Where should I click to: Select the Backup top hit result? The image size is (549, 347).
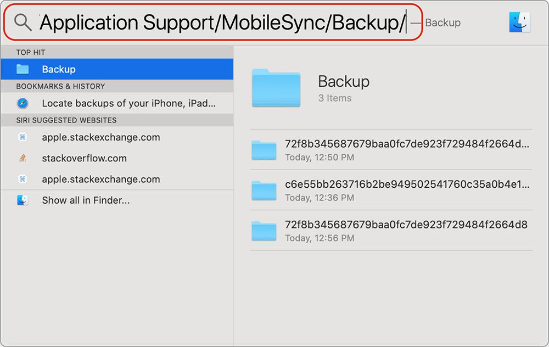pyautogui.click(x=117, y=69)
